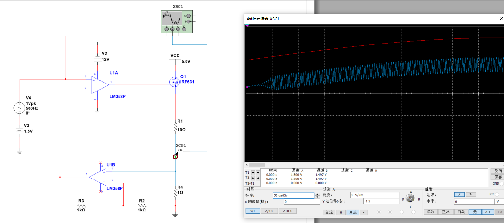Select the V3 1.5V battery symbol
This screenshot has height=223, width=504.
pyautogui.click(x=20, y=131)
